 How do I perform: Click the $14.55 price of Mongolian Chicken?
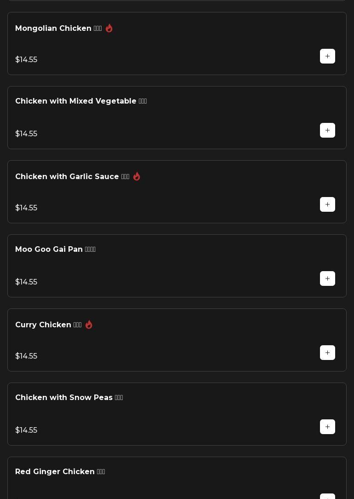(x=26, y=60)
